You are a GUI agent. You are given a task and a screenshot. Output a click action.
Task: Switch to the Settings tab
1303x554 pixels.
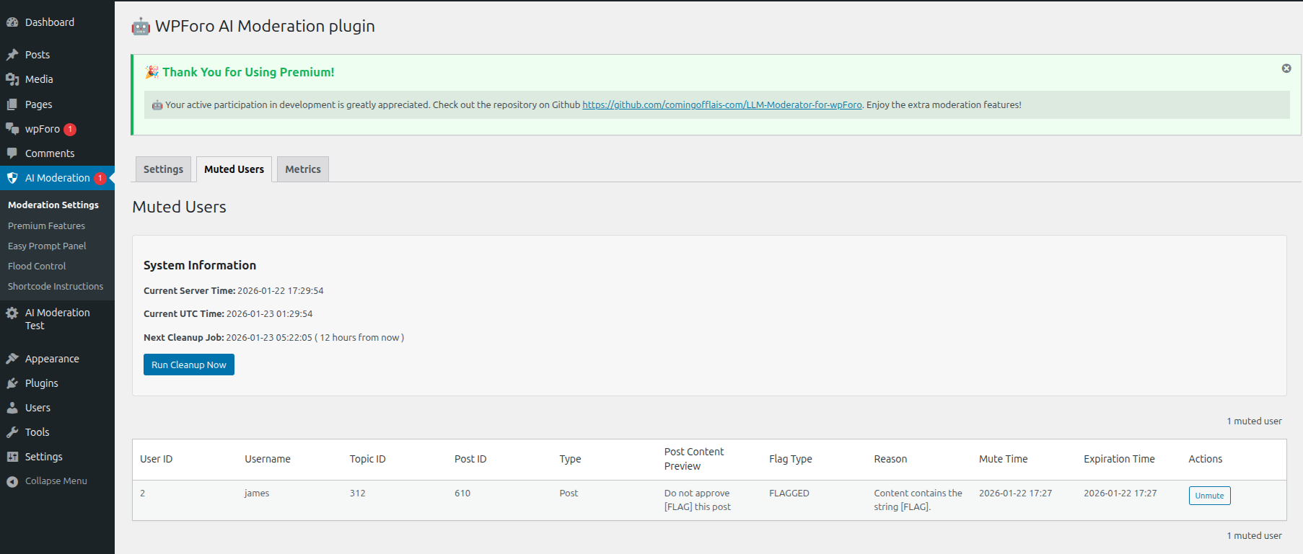(x=163, y=169)
